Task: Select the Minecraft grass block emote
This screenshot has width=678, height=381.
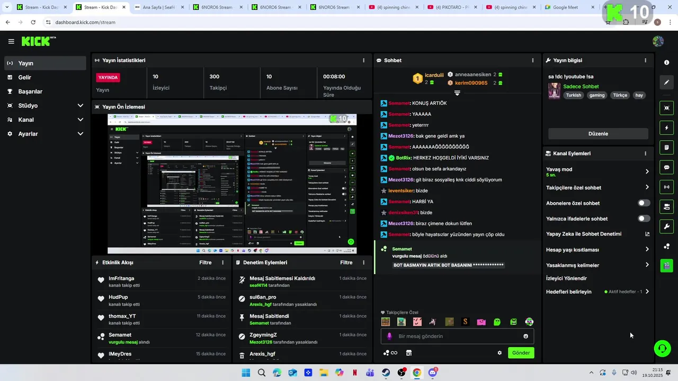Action: coord(386,322)
